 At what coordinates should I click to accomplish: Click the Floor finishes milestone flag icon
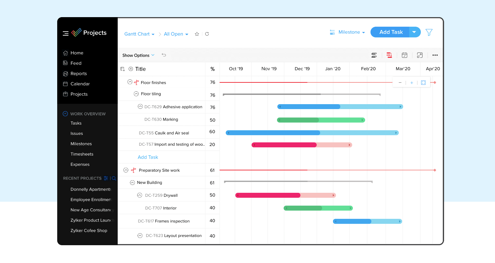pyautogui.click(x=136, y=82)
